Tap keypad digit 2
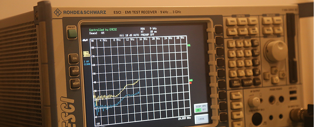 (241, 63)
